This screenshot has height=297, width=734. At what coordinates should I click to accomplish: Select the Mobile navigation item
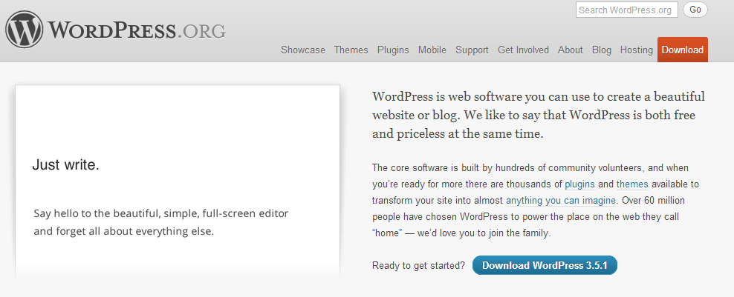click(x=432, y=50)
